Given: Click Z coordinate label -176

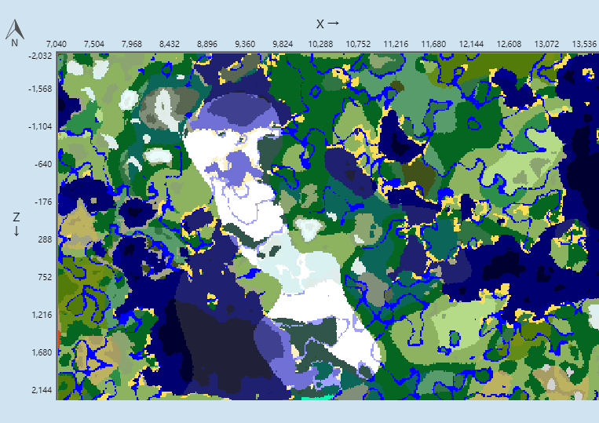Looking at the screenshot, I should coord(43,202).
